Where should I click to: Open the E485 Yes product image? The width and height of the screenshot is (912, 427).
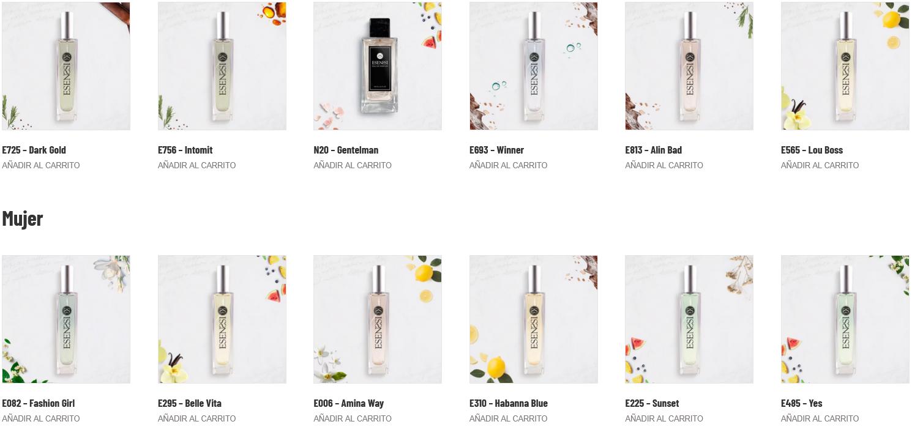[845, 319]
